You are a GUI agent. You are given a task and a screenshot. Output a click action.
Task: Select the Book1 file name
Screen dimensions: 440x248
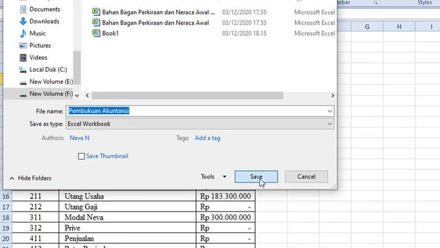(x=110, y=34)
